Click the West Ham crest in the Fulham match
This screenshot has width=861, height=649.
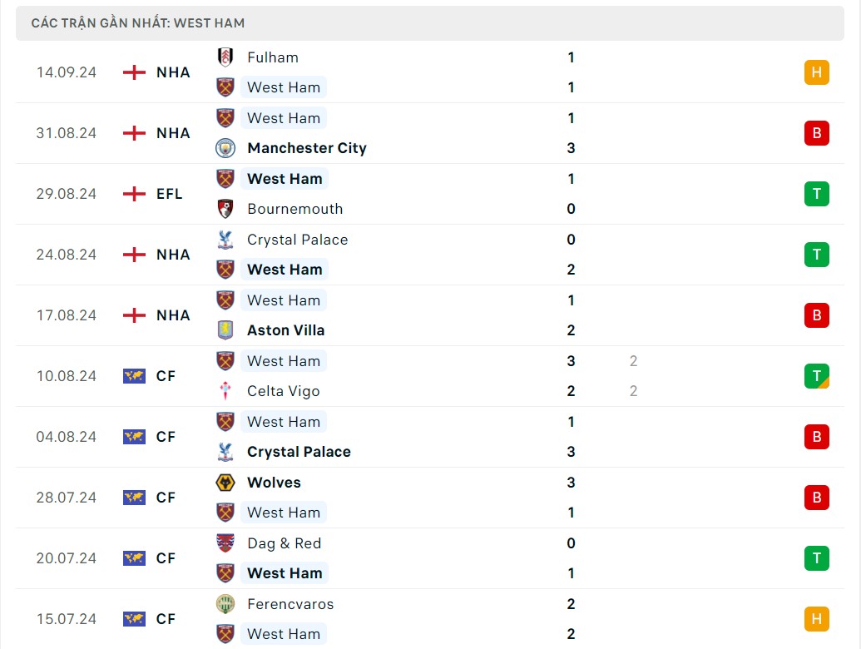[225, 87]
